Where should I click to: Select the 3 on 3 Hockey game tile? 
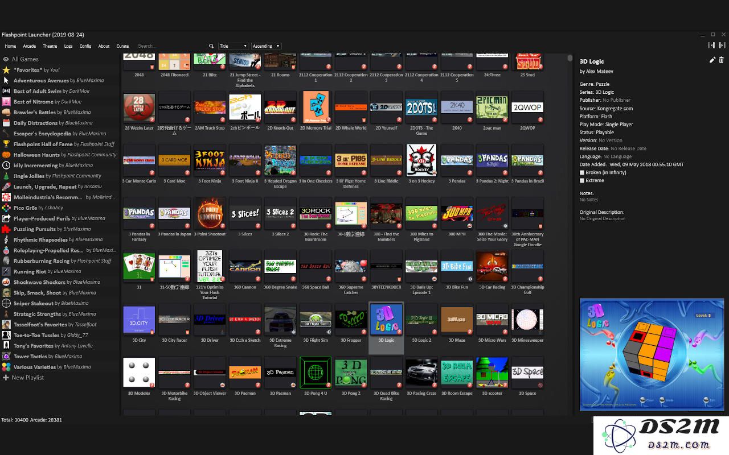tap(421, 164)
